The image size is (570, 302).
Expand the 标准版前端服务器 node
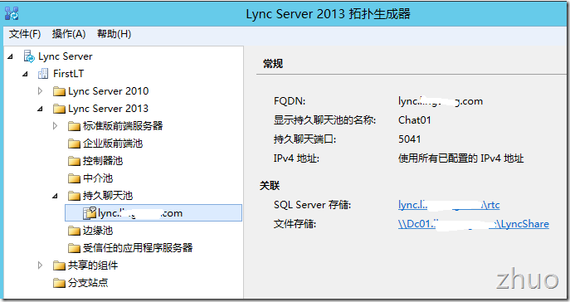[56, 126]
